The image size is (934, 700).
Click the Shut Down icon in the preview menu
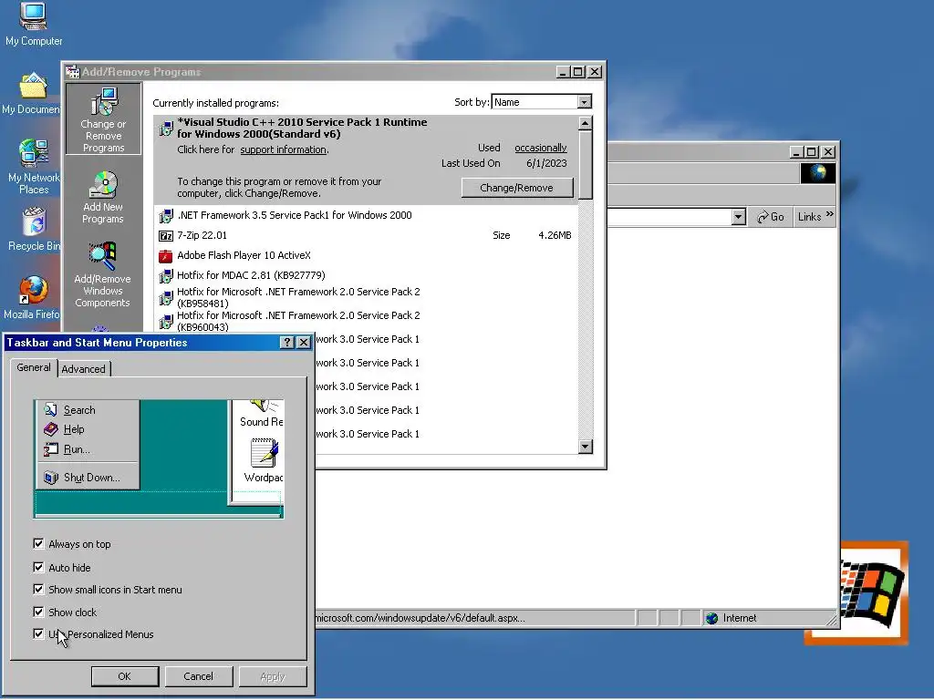click(x=51, y=478)
